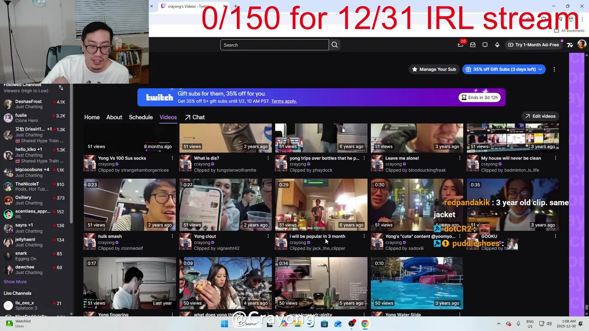Click fuslie avatar in sidebar
This screenshot has width=589, height=331.
[8, 118]
